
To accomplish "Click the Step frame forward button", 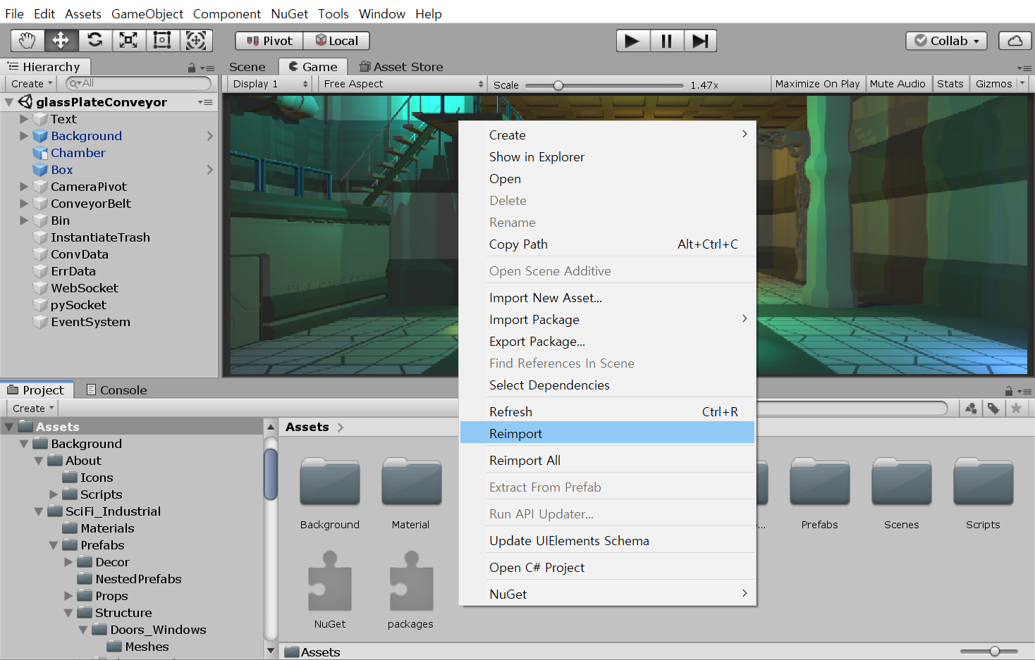I will (x=700, y=41).
